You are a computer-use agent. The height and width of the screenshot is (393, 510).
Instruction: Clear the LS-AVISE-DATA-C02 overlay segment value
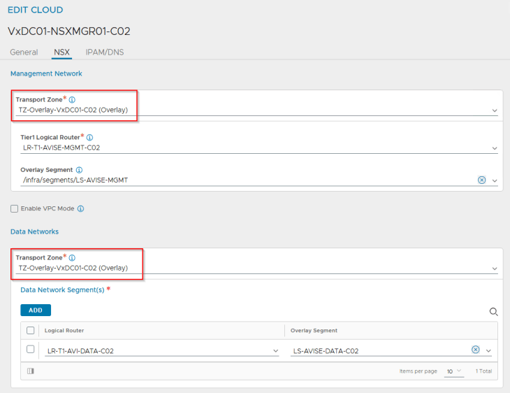point(476,350)
